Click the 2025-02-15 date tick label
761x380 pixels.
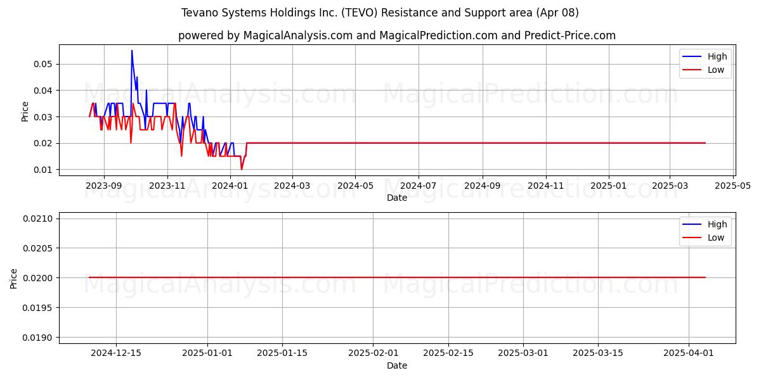448,353
